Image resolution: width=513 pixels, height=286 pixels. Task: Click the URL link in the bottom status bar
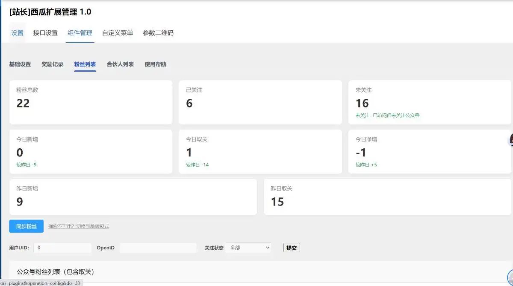click(x=41, y=283)
